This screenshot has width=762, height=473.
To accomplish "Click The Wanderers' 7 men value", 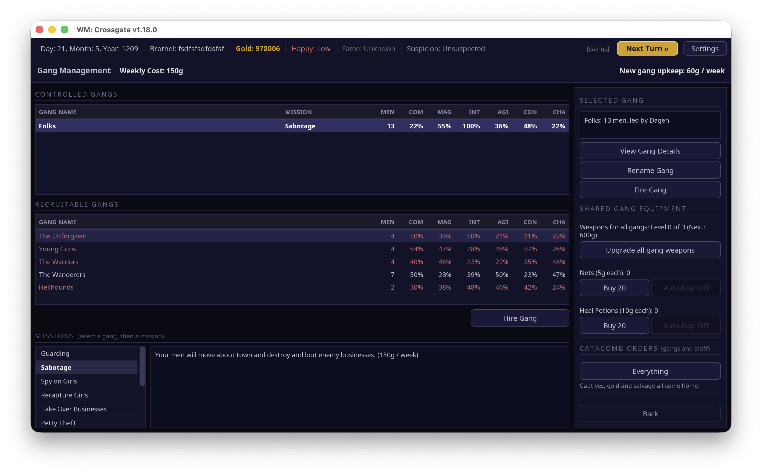I will click(x=392, y=274).
